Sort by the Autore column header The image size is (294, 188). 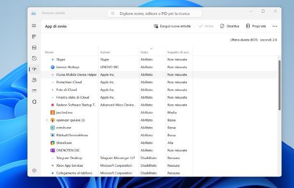pos(105,52)
